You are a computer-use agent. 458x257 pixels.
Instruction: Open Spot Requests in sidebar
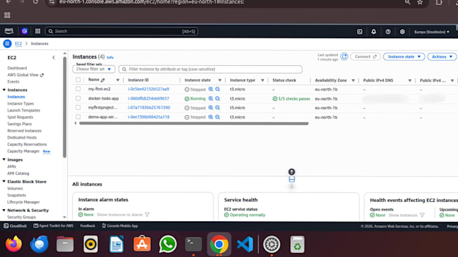click(x=20, y=117)
